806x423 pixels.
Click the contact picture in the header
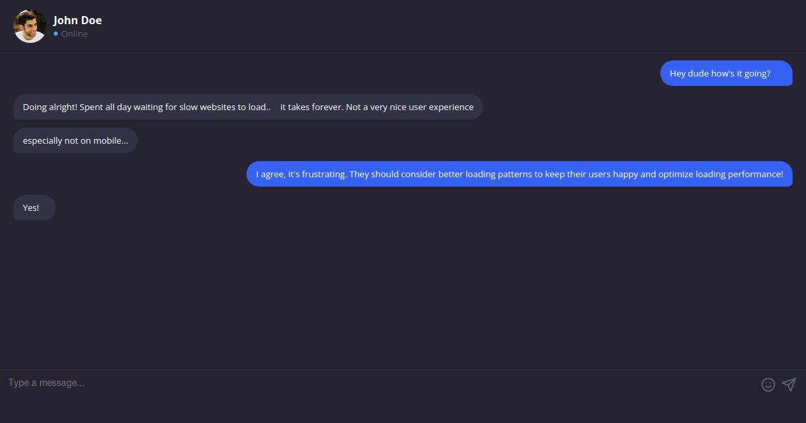[30, 26]
